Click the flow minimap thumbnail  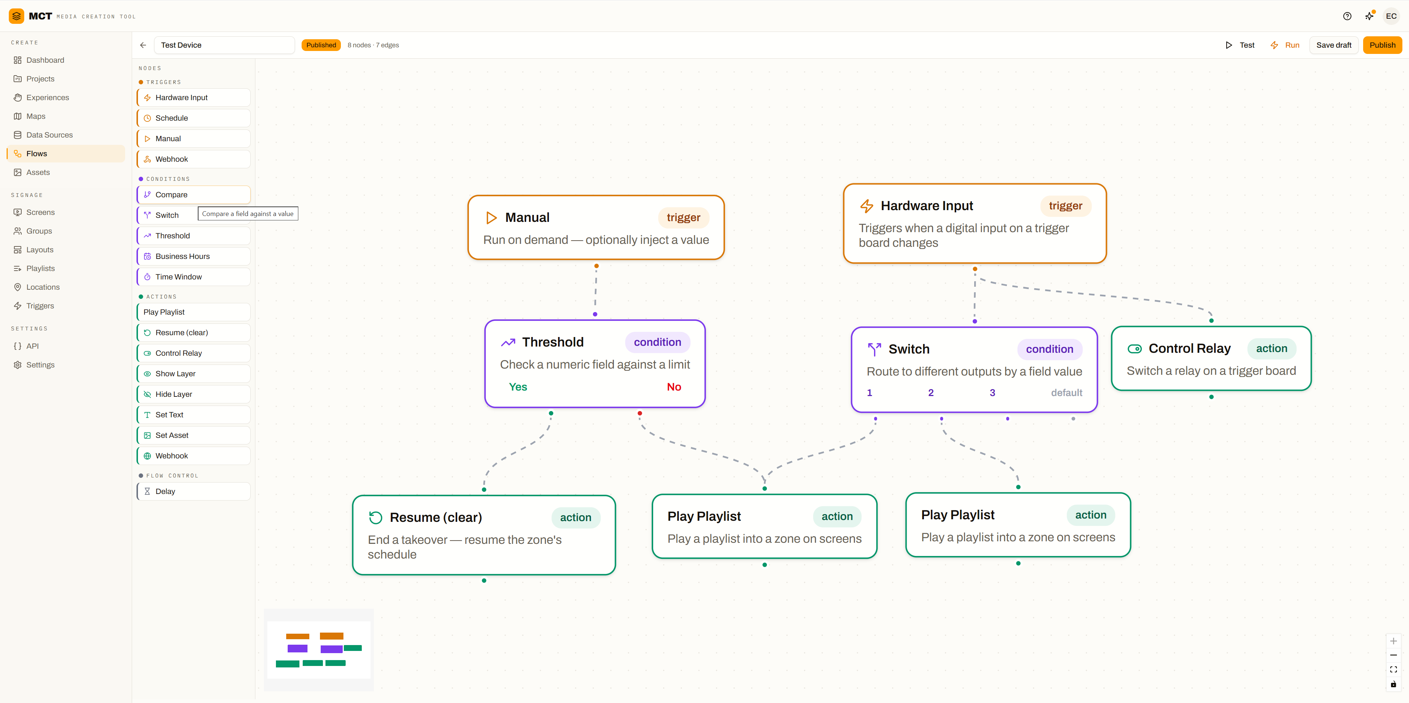click(318, 649)
